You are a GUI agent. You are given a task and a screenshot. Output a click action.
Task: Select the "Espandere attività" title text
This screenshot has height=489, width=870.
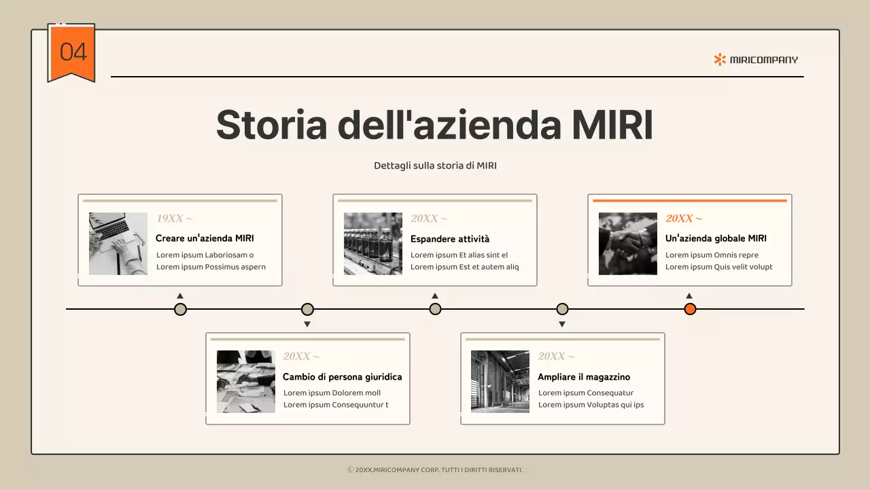[x=449, y=238]
